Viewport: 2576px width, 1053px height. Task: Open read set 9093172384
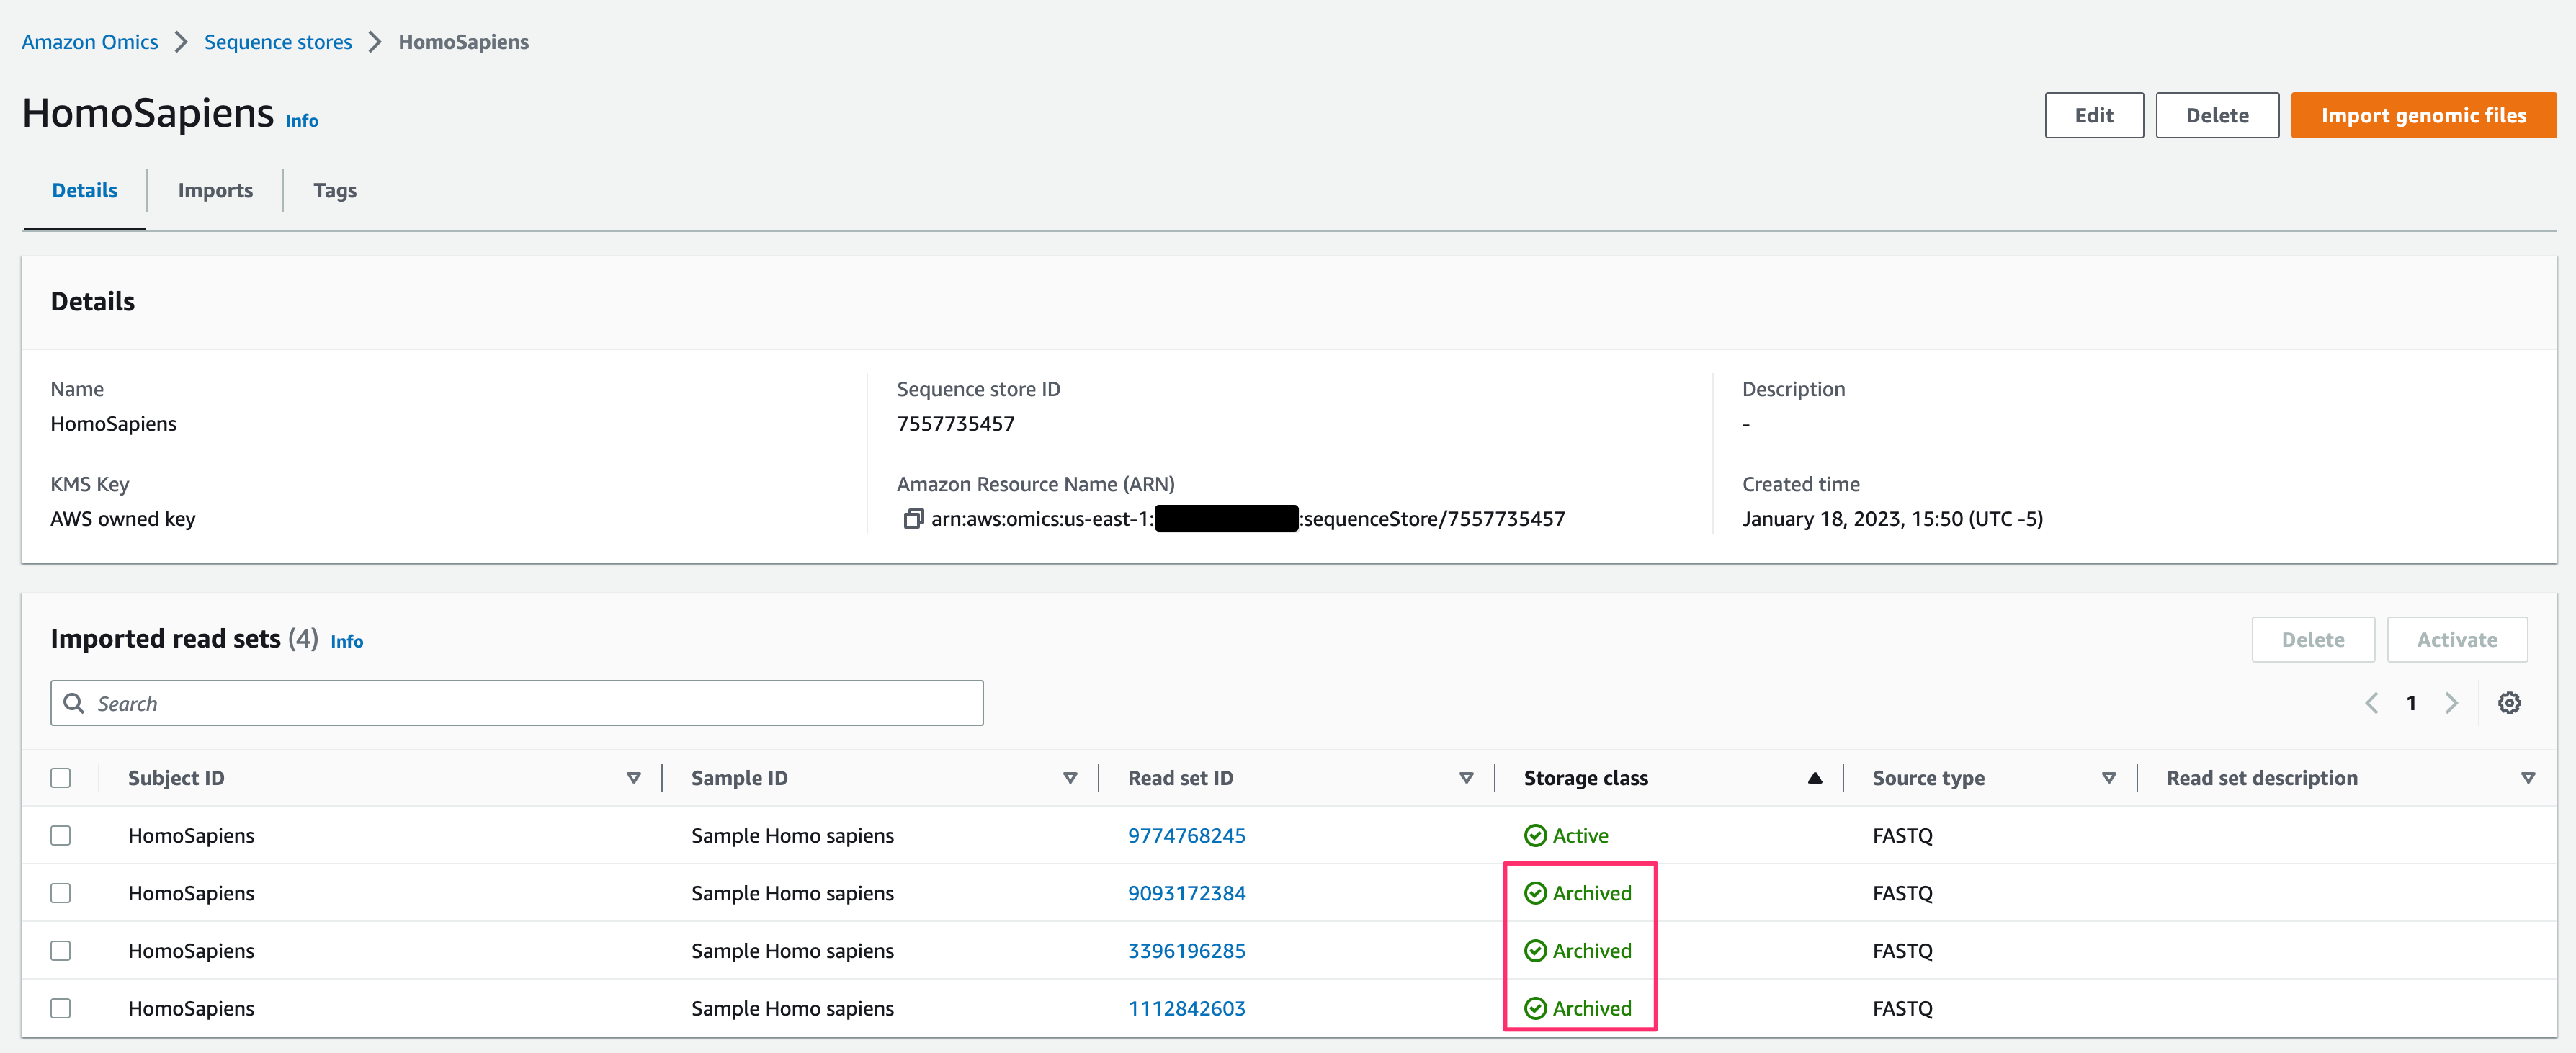coord(1186,893)
